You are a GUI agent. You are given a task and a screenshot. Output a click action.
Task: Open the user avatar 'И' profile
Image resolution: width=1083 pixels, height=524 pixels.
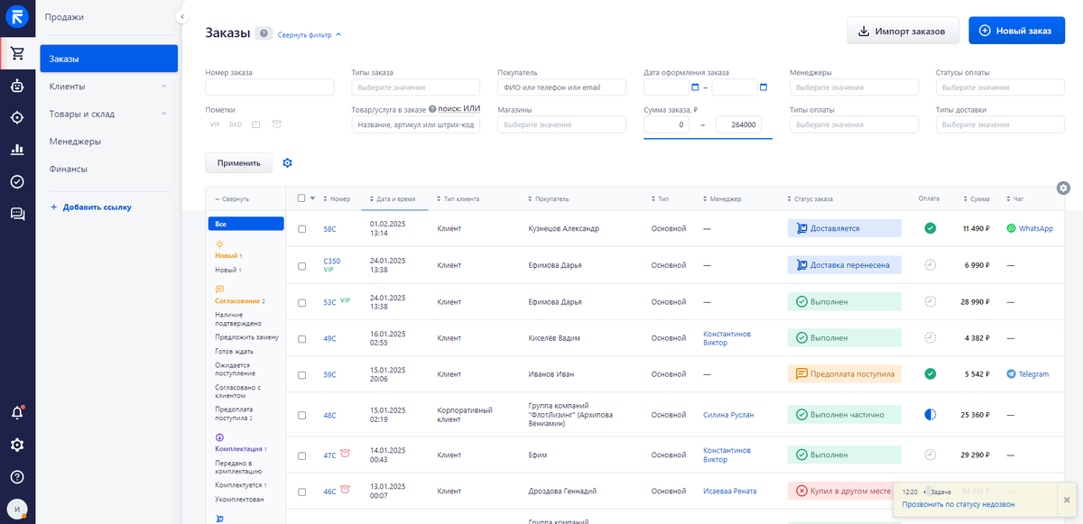tap(17, 509)
